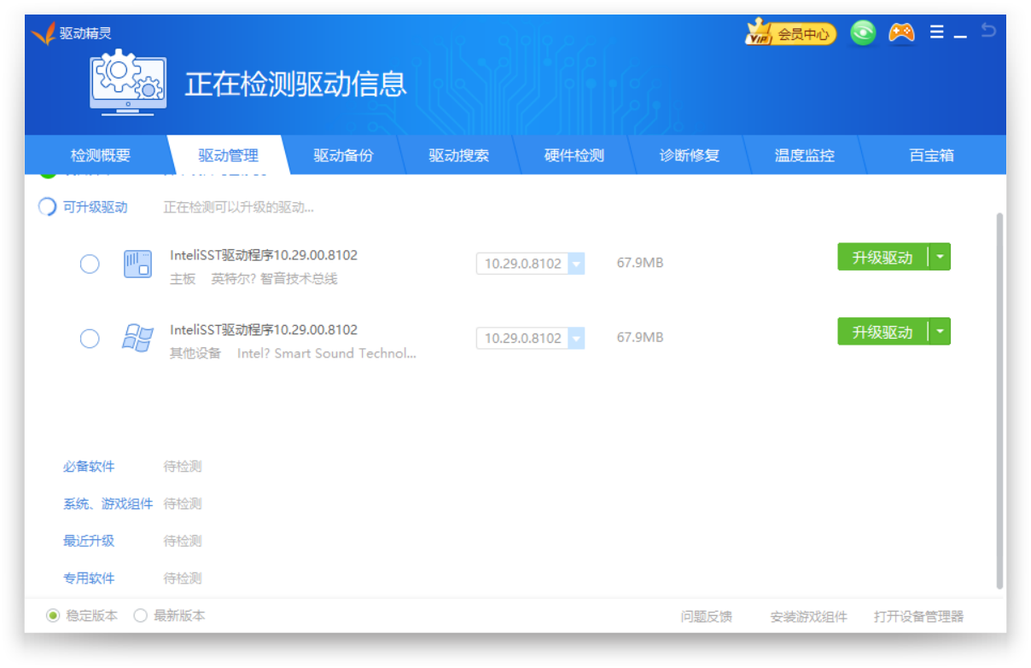Open the gamepad game center icon

pos(900,33)
